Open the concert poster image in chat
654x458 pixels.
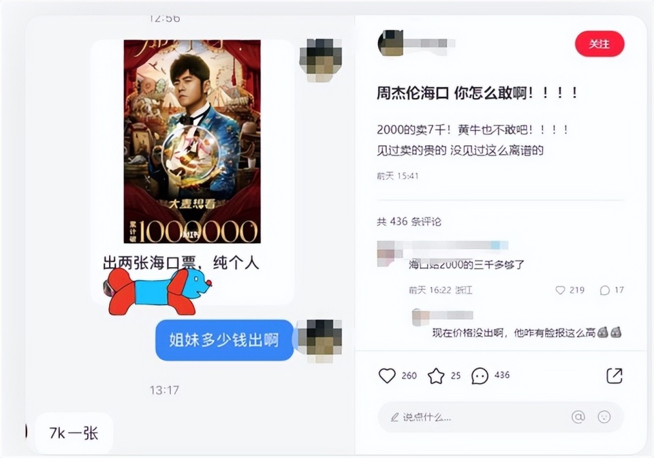[192, 141]
